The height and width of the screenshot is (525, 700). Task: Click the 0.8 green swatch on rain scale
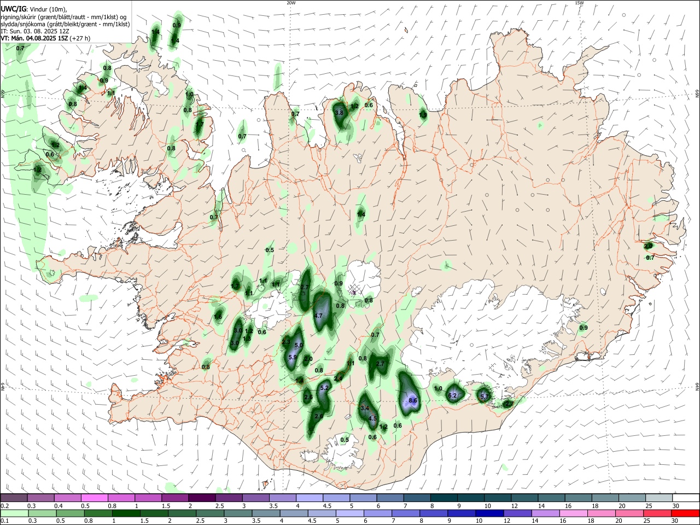(x=98, y=513)
